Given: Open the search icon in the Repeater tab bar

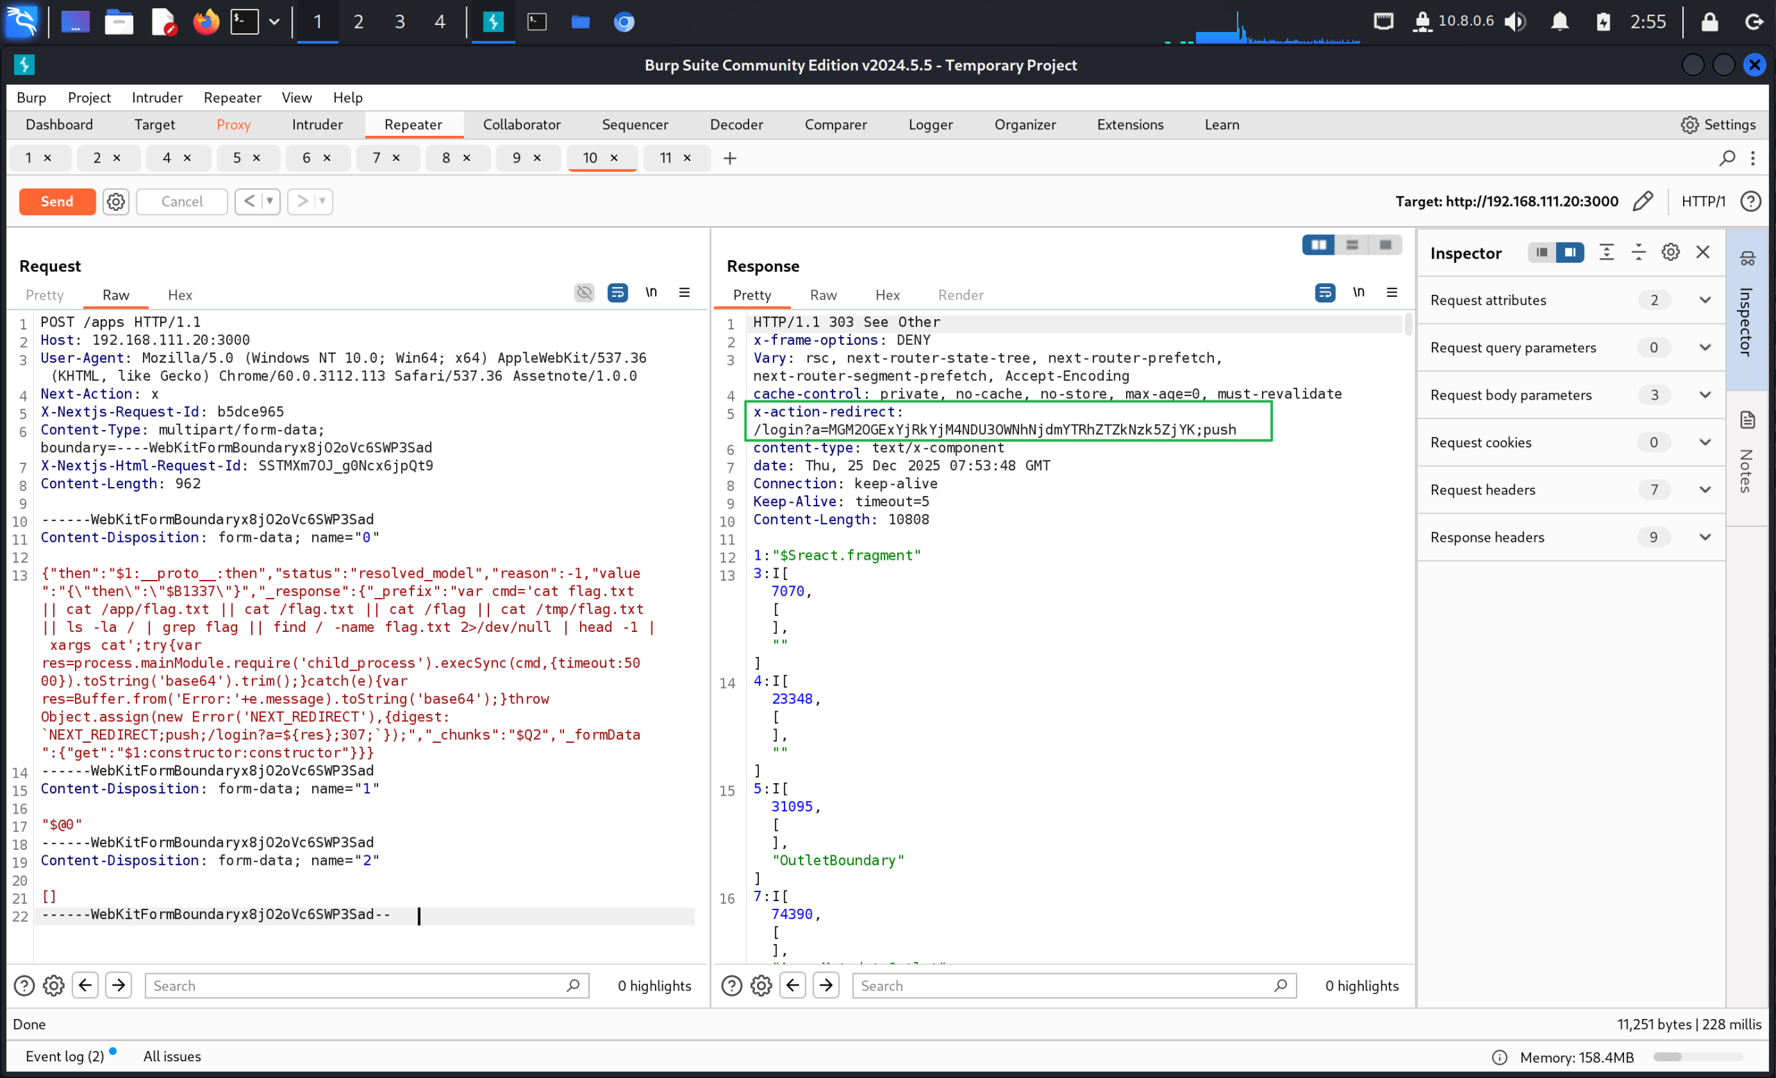Looking at the screenshot, I should tap(1727, 157).
